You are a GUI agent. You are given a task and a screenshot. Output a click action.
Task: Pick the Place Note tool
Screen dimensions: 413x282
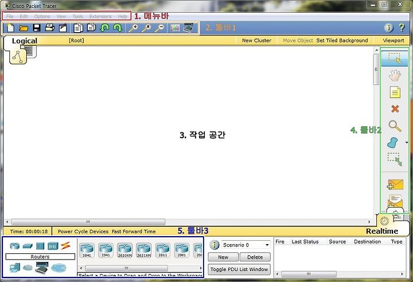(395, 92)
